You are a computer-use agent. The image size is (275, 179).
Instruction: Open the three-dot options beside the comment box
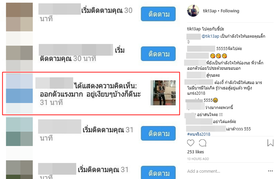270,171
